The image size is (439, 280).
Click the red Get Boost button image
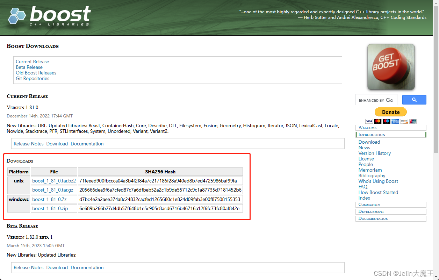(x=391, y=67)
